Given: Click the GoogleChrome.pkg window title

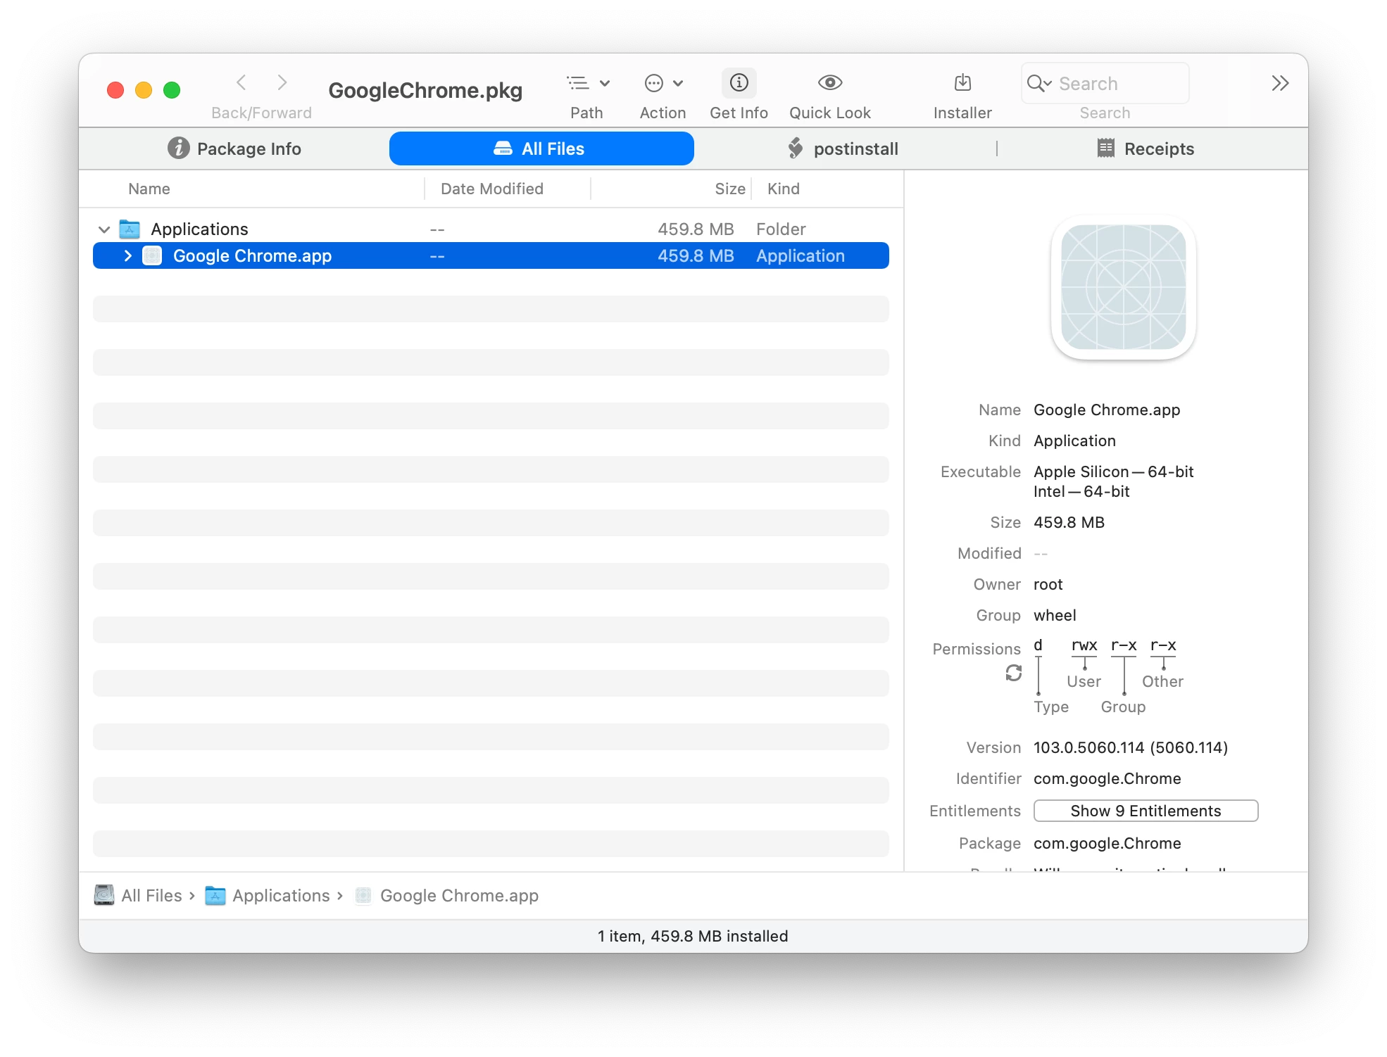Looking at the screenshot, I should coord(425,90).
